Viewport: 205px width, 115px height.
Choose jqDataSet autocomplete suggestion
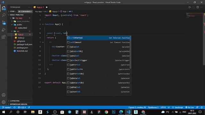[98, 78]
